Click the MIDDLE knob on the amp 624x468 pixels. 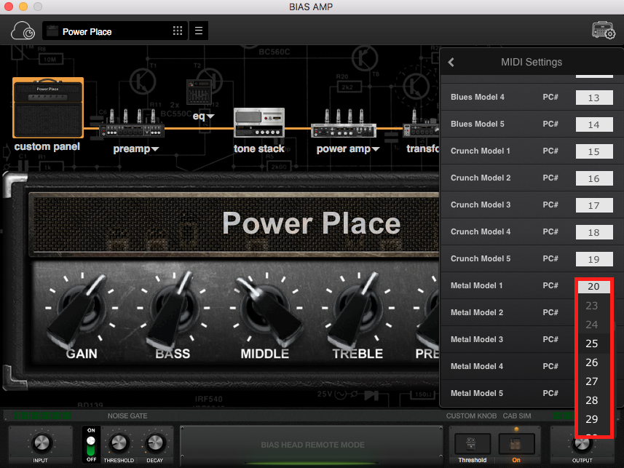[266, 309]
